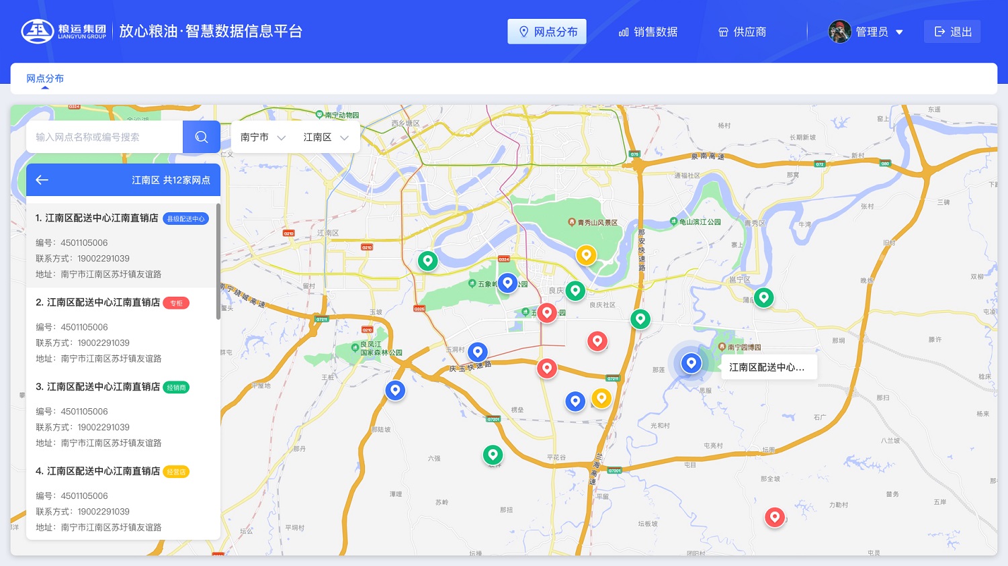The height and width of the screenshot is (566, 1008).
Task: Open the 南宁市 city dropdown
Action: pyautogui.click(x=262, y=136)
